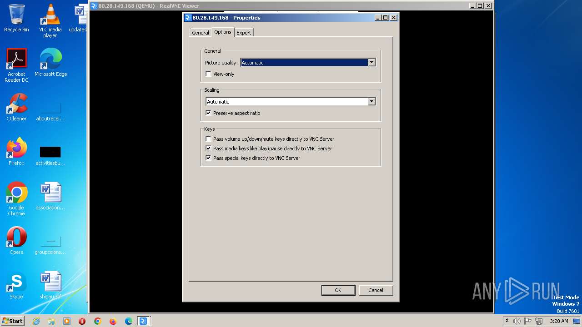Click the taskbar clock 3:20 AM

click(559, 321)
